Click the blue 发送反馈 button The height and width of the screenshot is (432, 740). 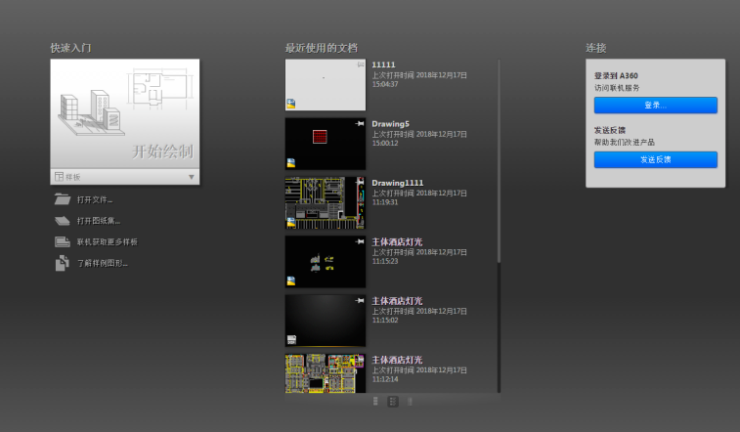(656, 159)
